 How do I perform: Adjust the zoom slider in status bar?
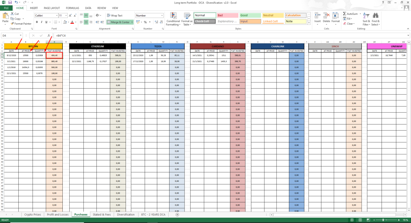(383, 220)
